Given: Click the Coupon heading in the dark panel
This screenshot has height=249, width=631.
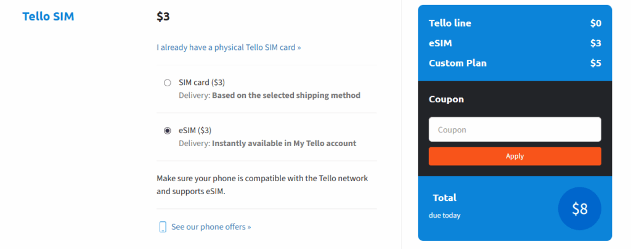Looking at the screenshot, I should click(446, 99).
